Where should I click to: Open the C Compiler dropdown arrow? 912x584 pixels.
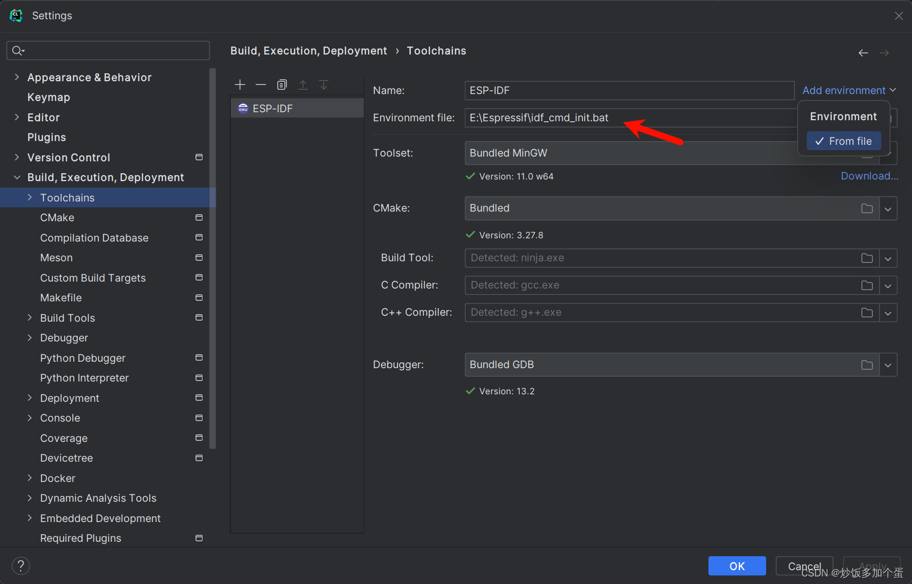(888, 285)
